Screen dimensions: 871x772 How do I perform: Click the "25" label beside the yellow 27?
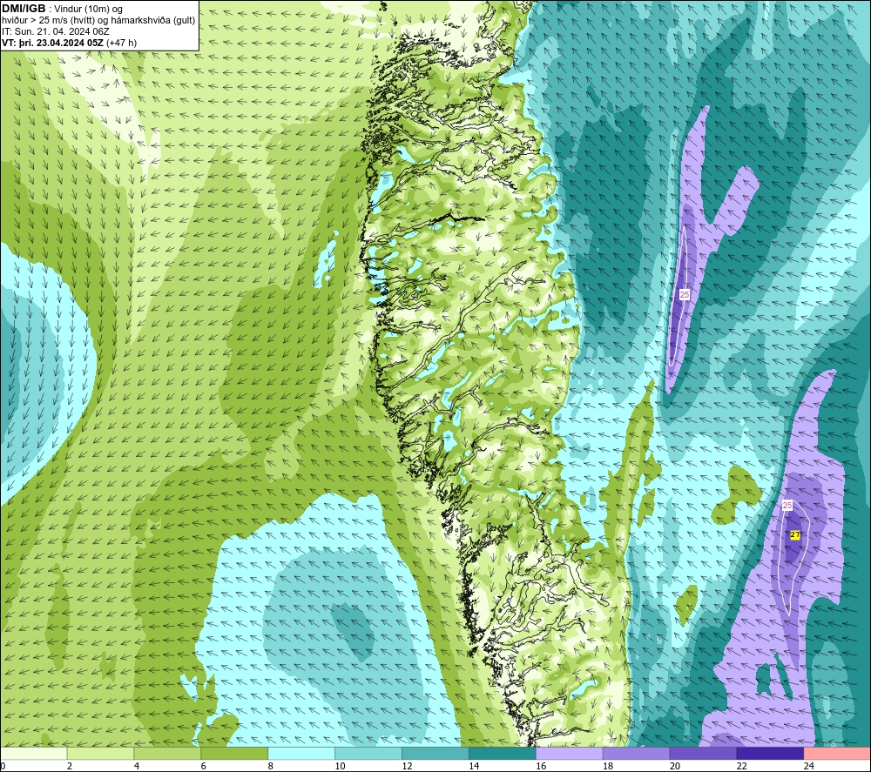787,506
